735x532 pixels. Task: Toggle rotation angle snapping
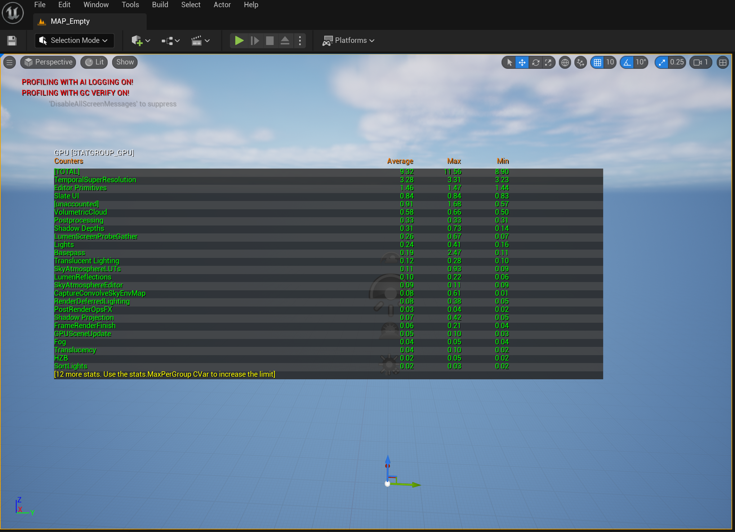click(x=627, y=63)
